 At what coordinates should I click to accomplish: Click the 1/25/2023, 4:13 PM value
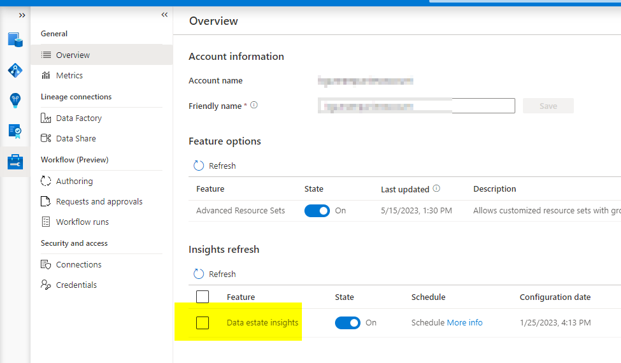[x=555, y=323]
